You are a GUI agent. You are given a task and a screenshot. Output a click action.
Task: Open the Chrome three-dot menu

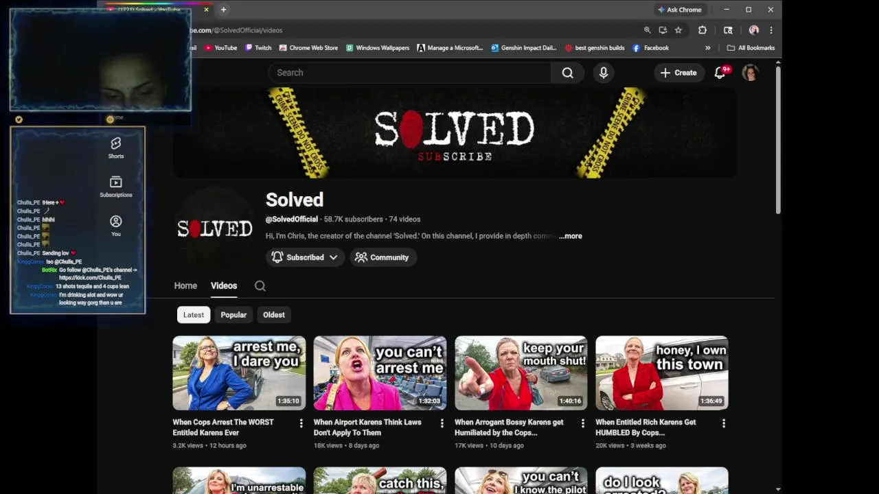click(x=771, y=30)
